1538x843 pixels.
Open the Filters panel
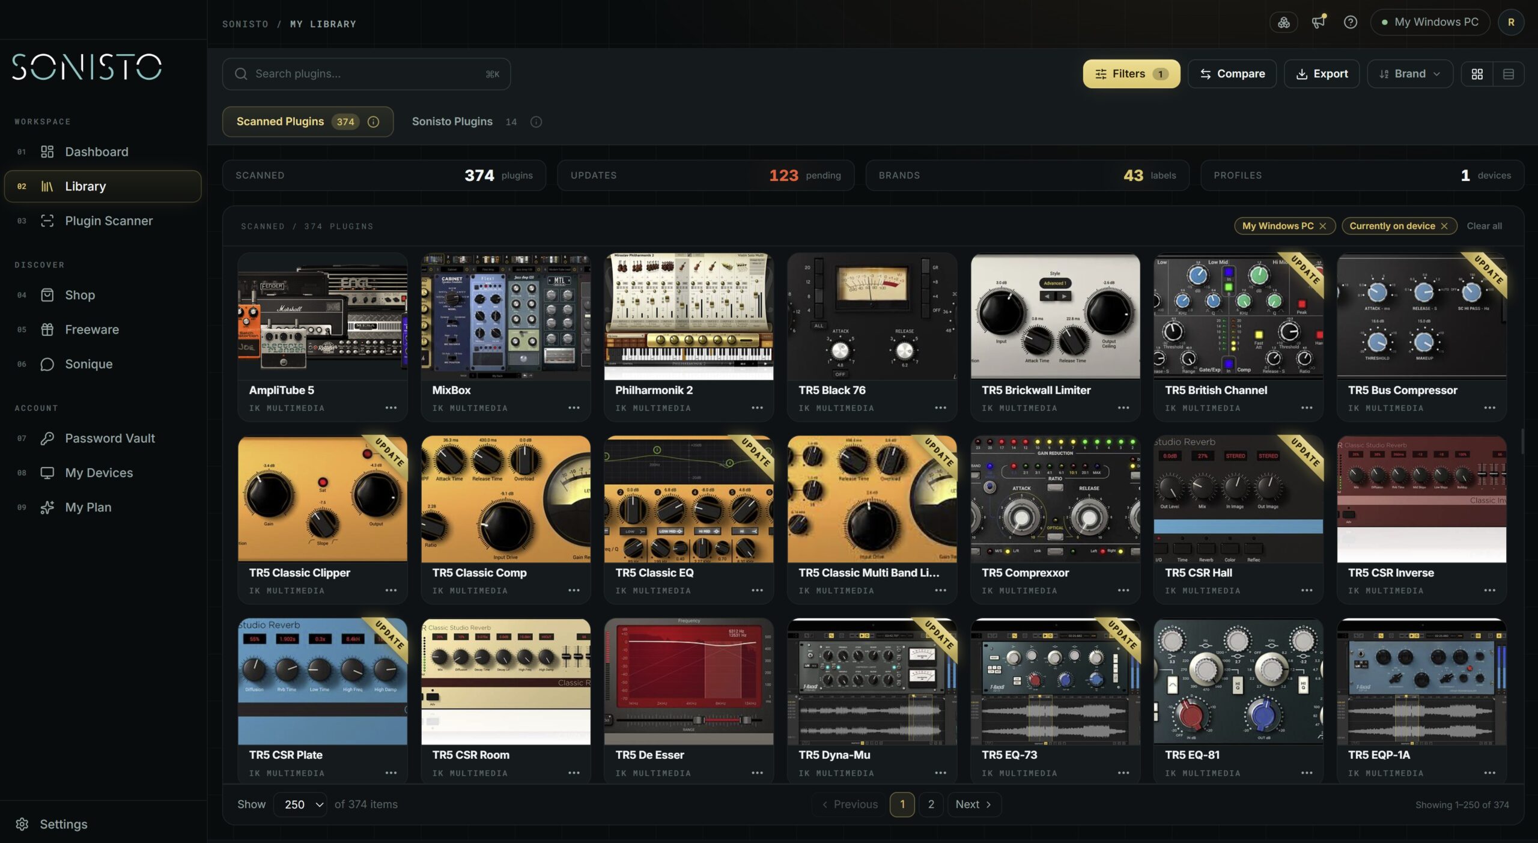pyautogui.click(x=1131, y=74)
